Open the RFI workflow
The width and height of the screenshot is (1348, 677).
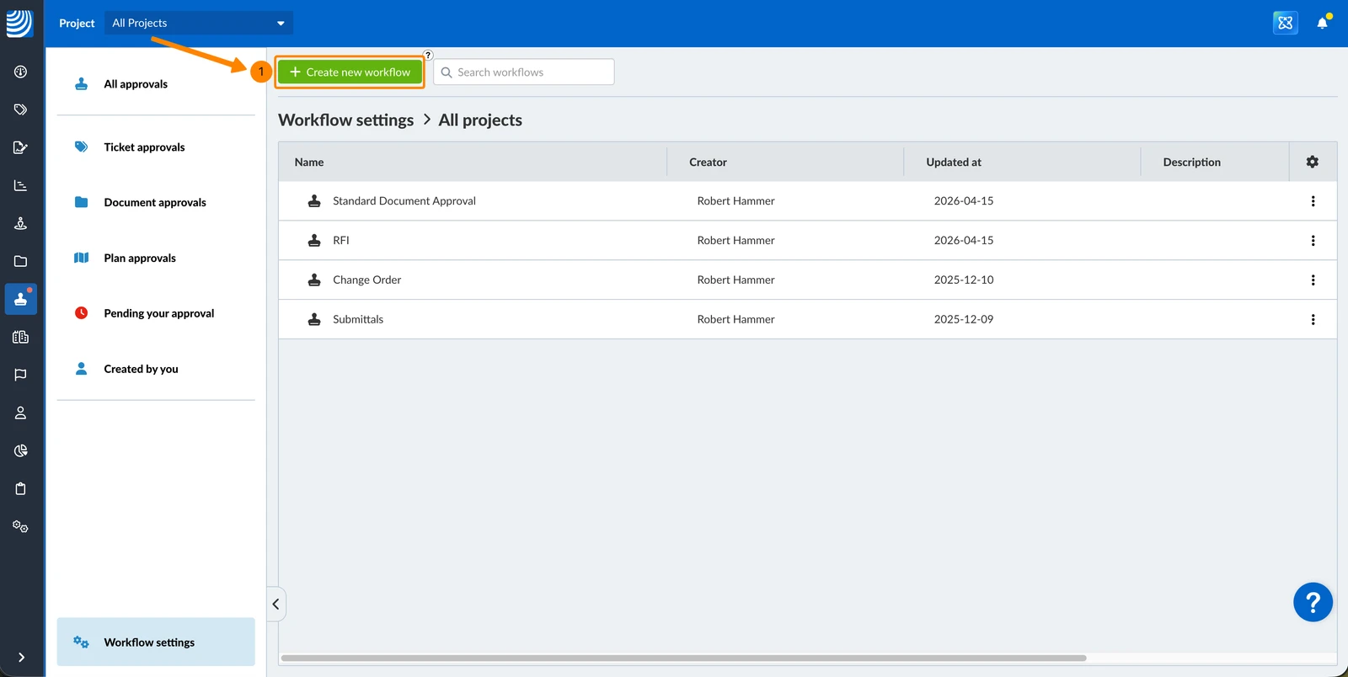pos(341,241)
